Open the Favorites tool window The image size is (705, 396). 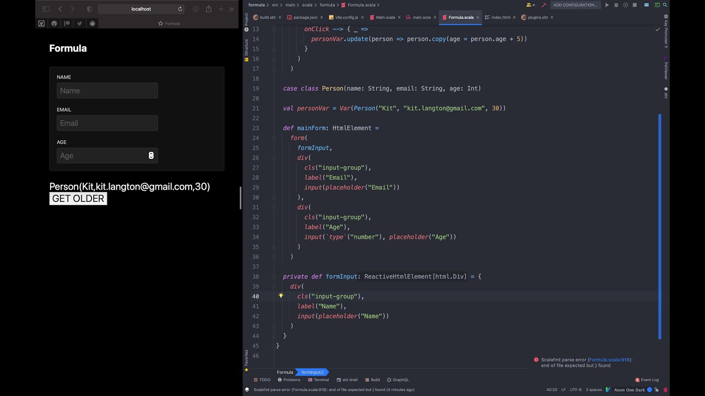tap(246, 360)
